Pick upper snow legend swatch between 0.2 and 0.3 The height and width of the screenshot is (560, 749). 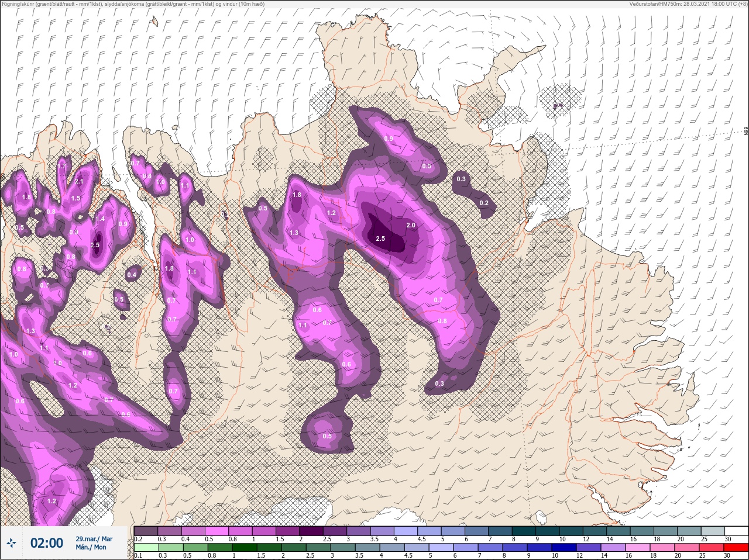pyautogui.click(x=146, y=531)
